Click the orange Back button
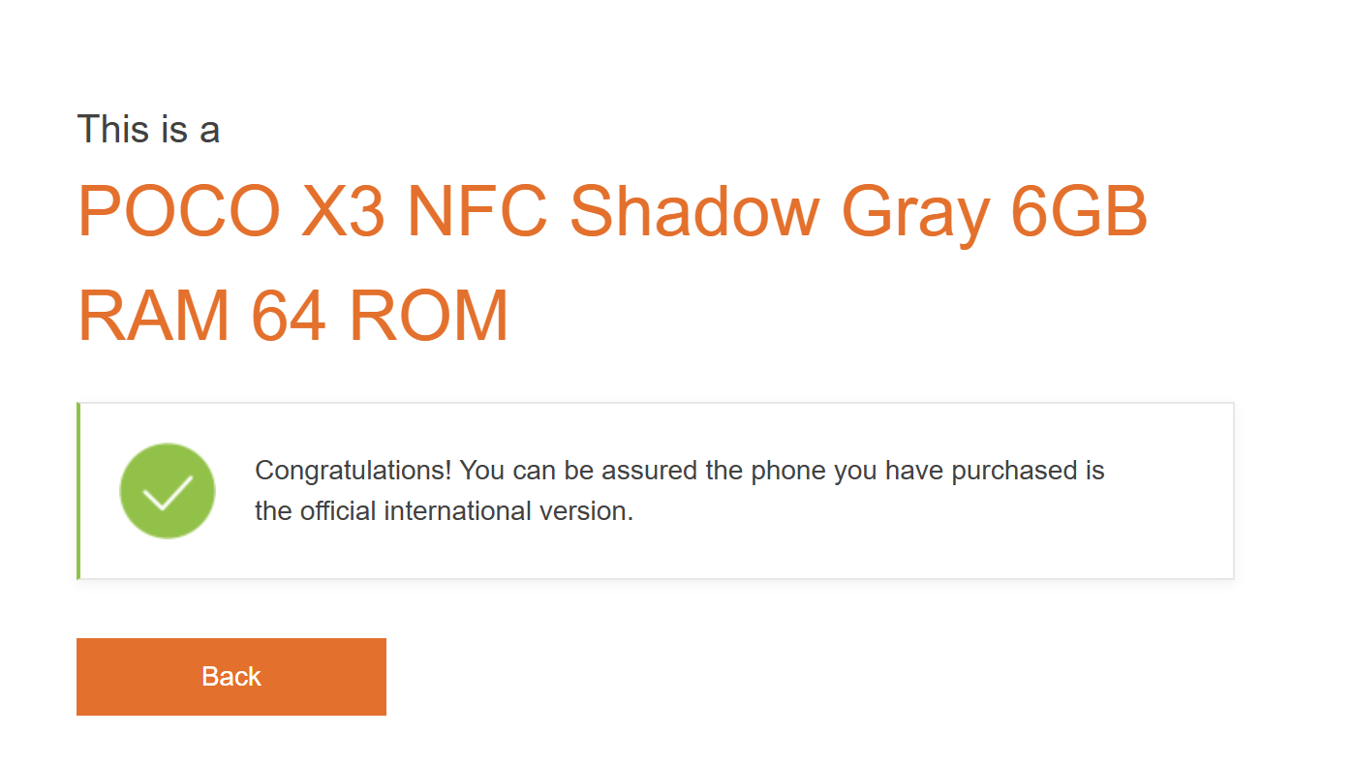The width and height of the screenshot is (1354, 766). 231,676
